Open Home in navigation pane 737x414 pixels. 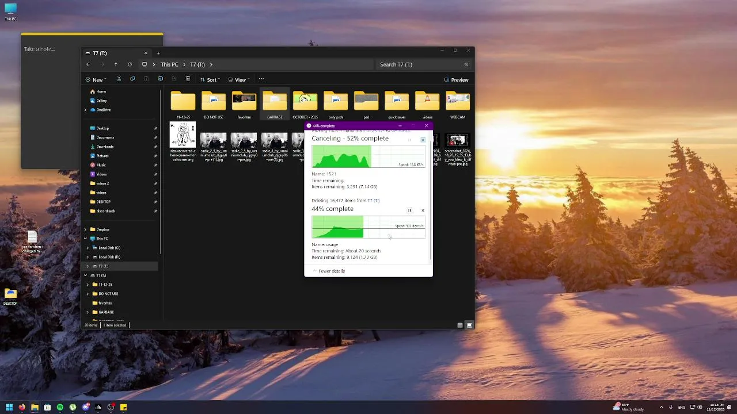coord(98,91)
